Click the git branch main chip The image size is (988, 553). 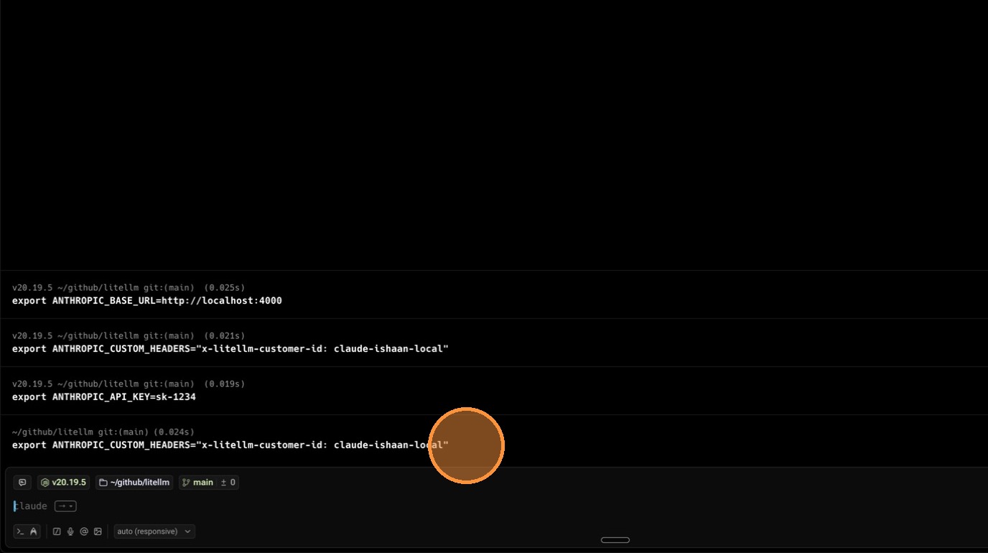pyautogui.click(x=197, y=483)
